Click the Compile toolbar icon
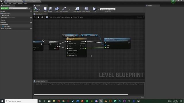184x103 pixels. pyautogui.click(x=36, y=9)
